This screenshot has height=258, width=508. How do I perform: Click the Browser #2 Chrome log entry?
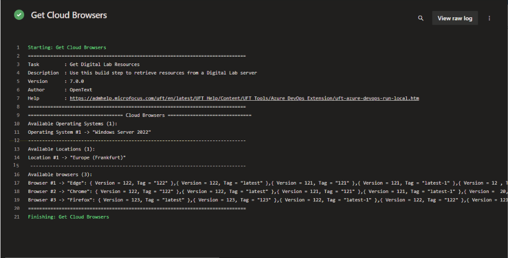(262, 191)
